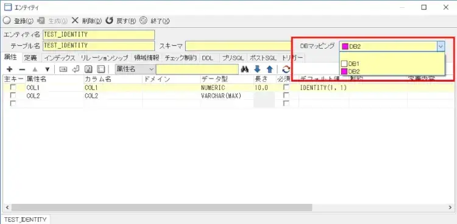Viewport: 457px width, 224px height.
Task: Click the データ型 column header
Action: 227,79
